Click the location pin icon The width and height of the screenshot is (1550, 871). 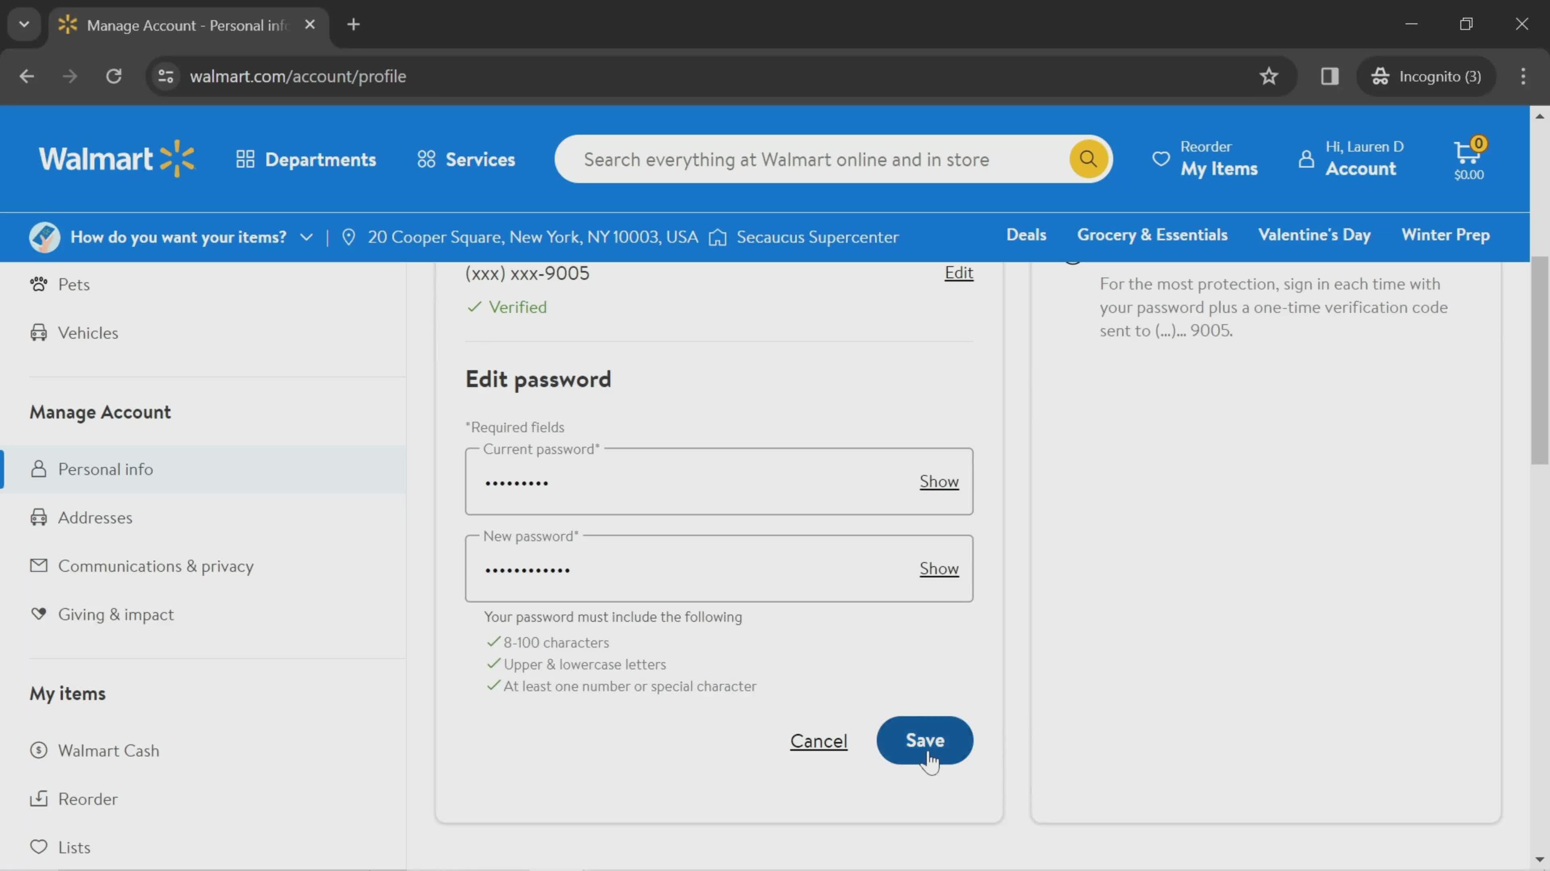pyautogui.click(x=348, y=237)
